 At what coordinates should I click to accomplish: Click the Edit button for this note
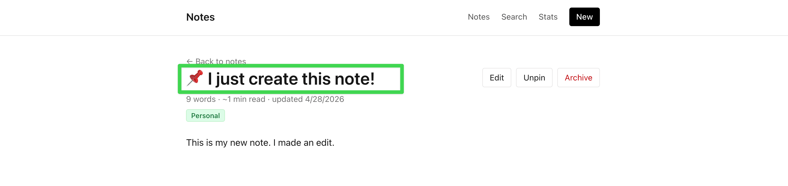pyautogui.click(x=496, y=78)
